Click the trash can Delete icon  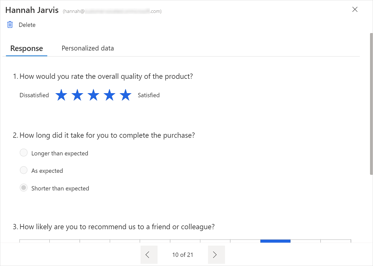click(x=10, y=25)
